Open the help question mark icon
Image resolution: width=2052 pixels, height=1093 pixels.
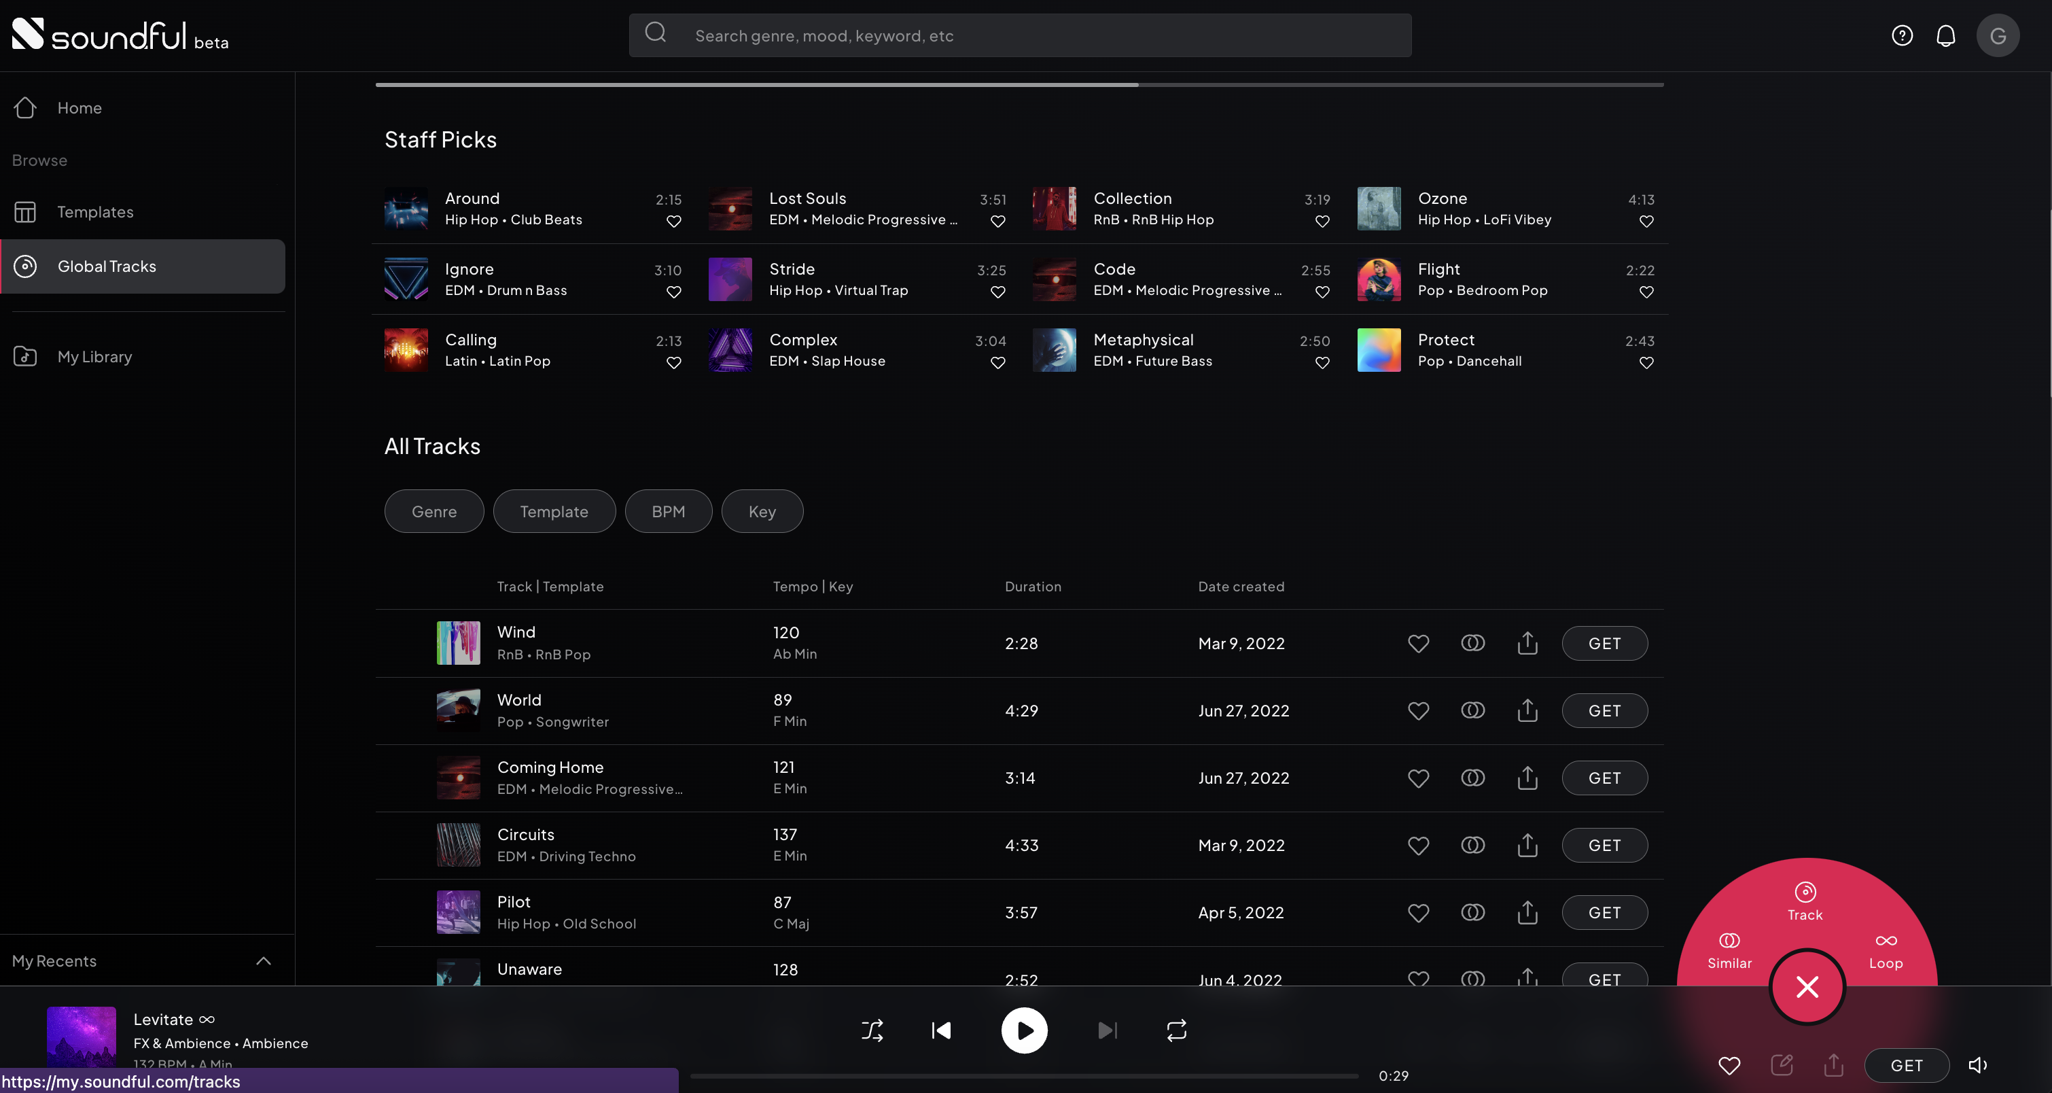coord(1903,35)
